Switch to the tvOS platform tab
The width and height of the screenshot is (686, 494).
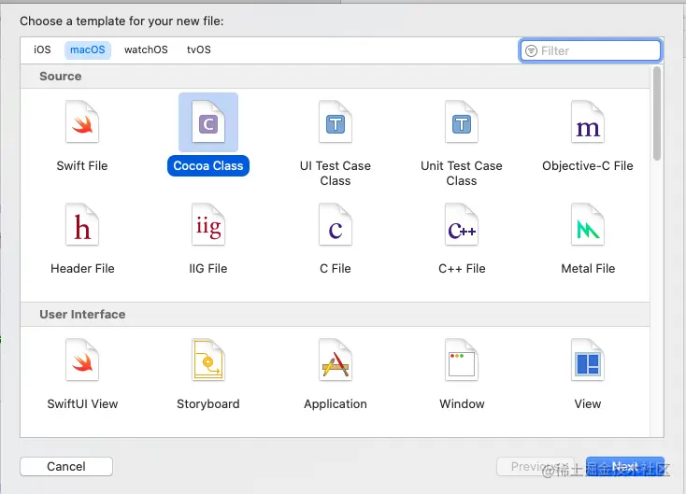199,49
